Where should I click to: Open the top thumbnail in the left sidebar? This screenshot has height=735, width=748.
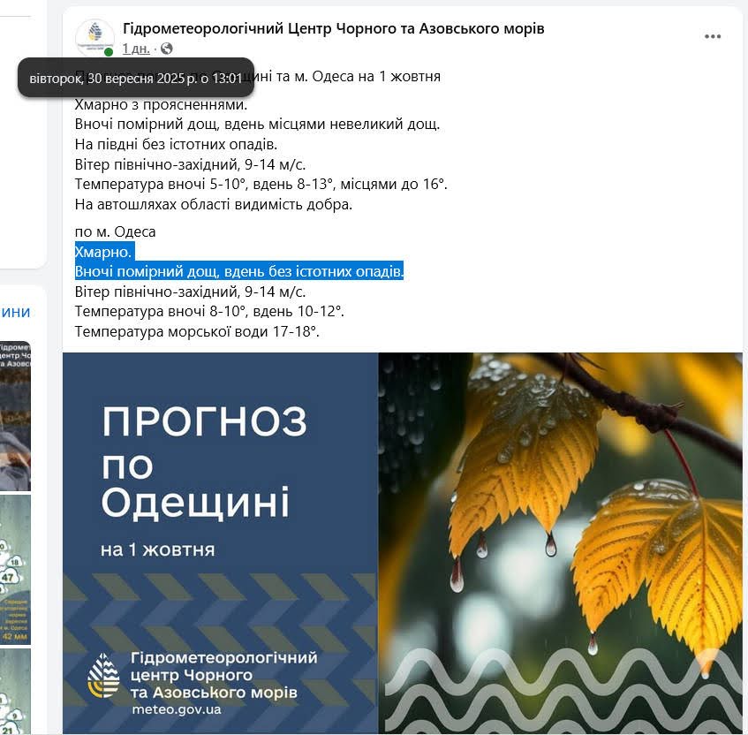tap(15, 415)
